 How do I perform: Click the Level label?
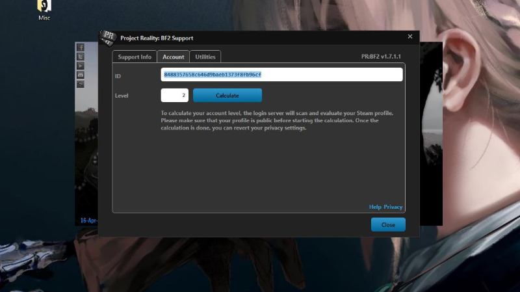point(122,96)
